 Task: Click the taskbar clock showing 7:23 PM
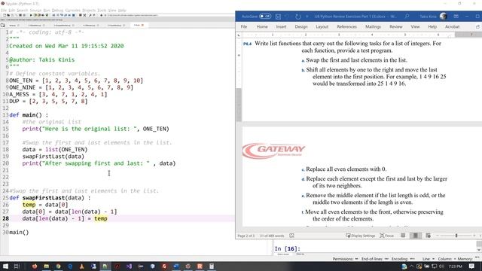click(x=455, y=266)
